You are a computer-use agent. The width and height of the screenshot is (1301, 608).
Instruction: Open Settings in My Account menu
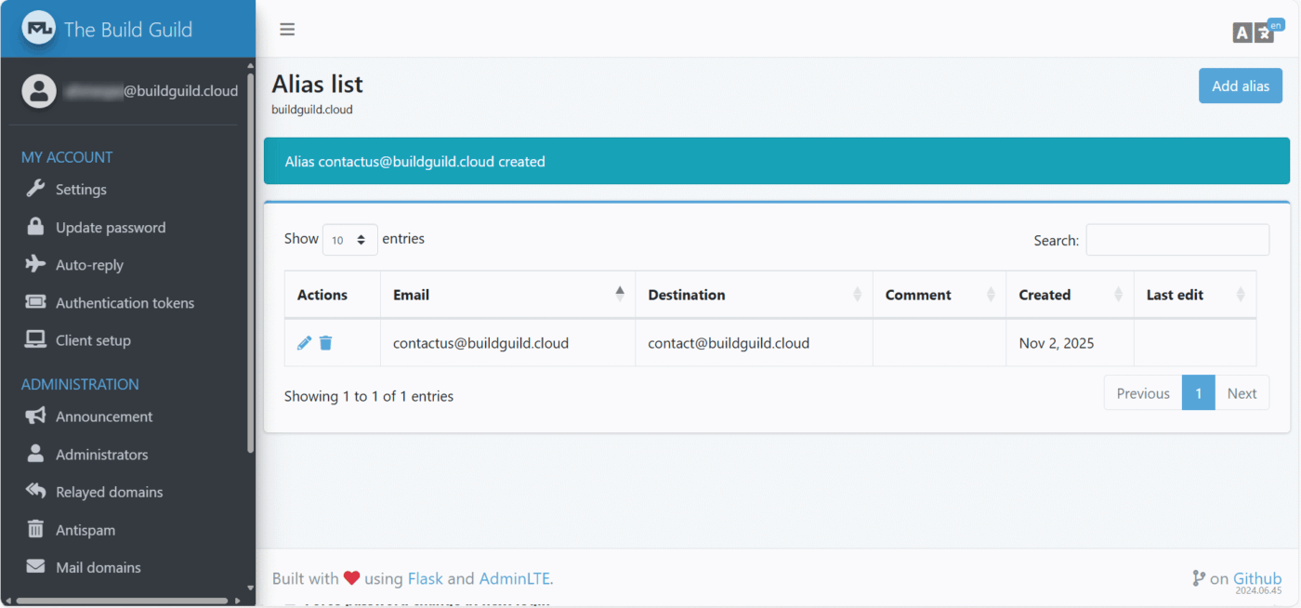(x=81, y=190)
